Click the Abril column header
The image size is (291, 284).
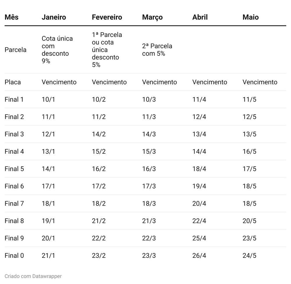coord(200,17)
